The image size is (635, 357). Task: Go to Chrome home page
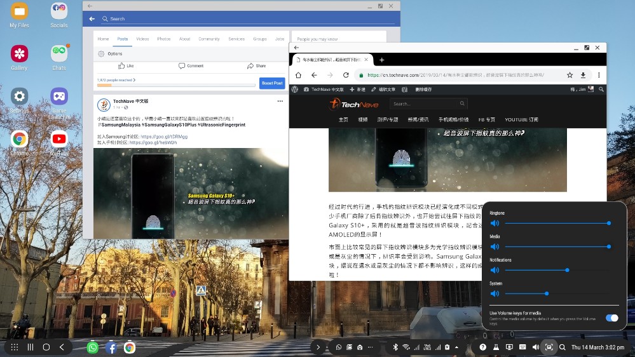pos(299,75)
